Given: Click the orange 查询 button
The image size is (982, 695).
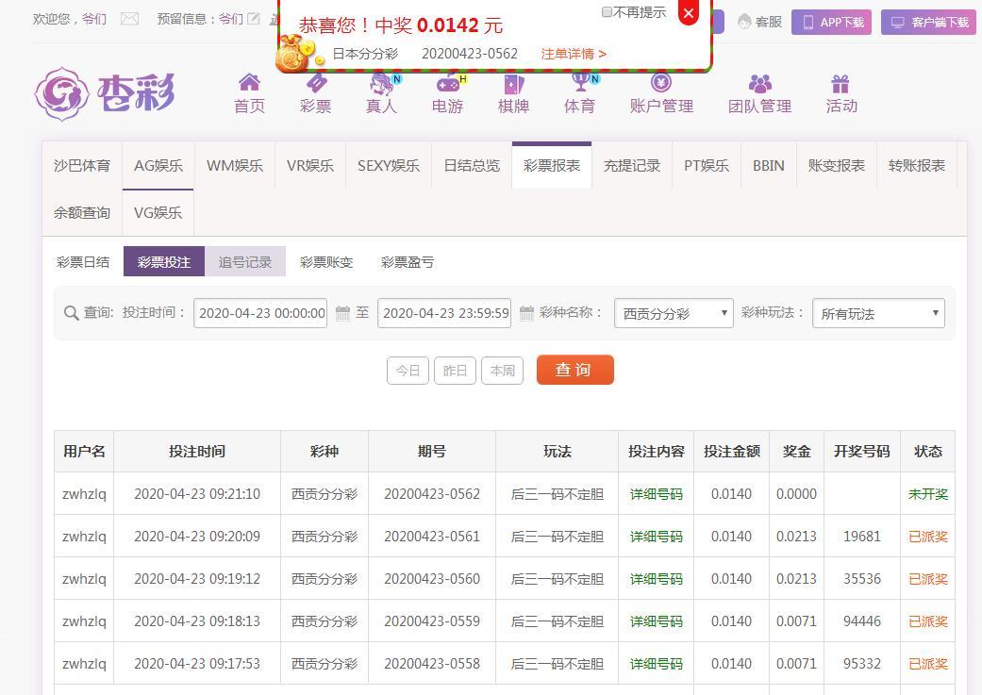Looking at the screenshot, I should [x=574, y=370].
